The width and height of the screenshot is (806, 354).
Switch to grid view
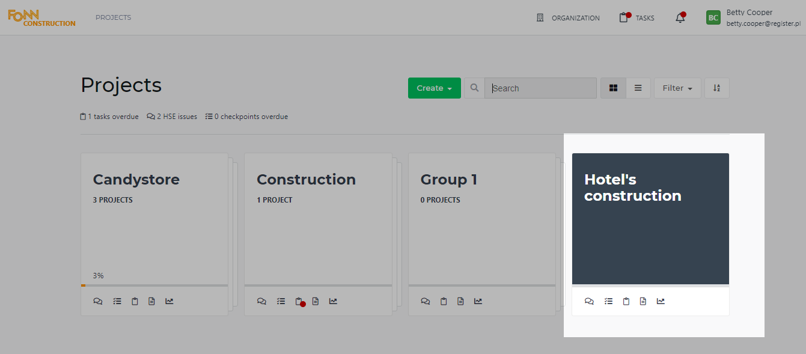pyautogui.click(x=613, y=88)
